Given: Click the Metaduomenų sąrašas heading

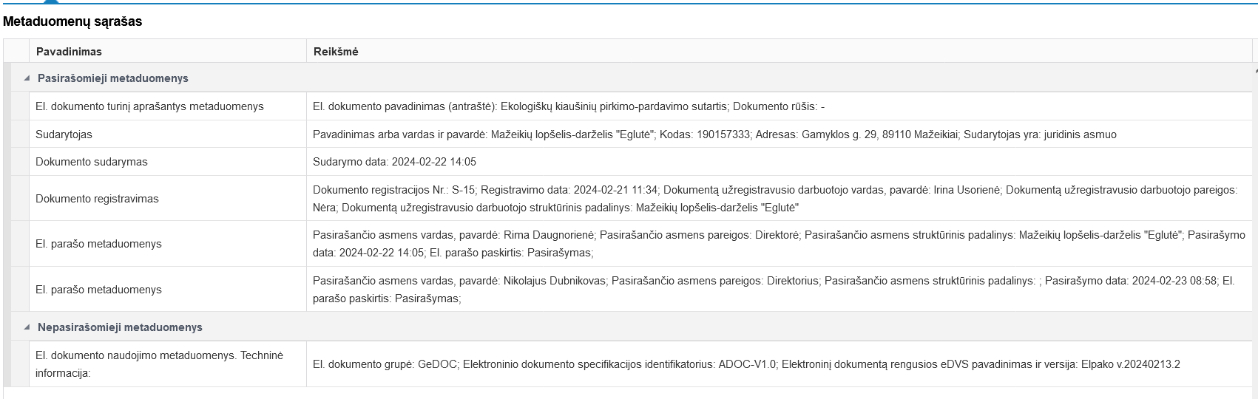Looking at the screenshot, I should pyautogui.click(x=72, y=21).
